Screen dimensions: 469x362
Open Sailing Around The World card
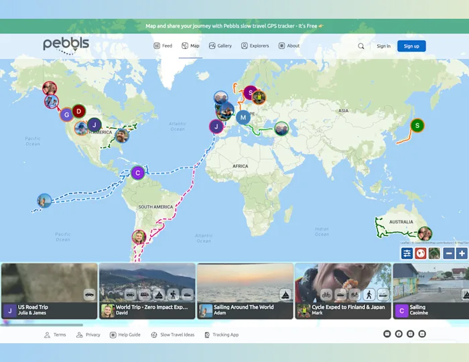pos(245,291)
